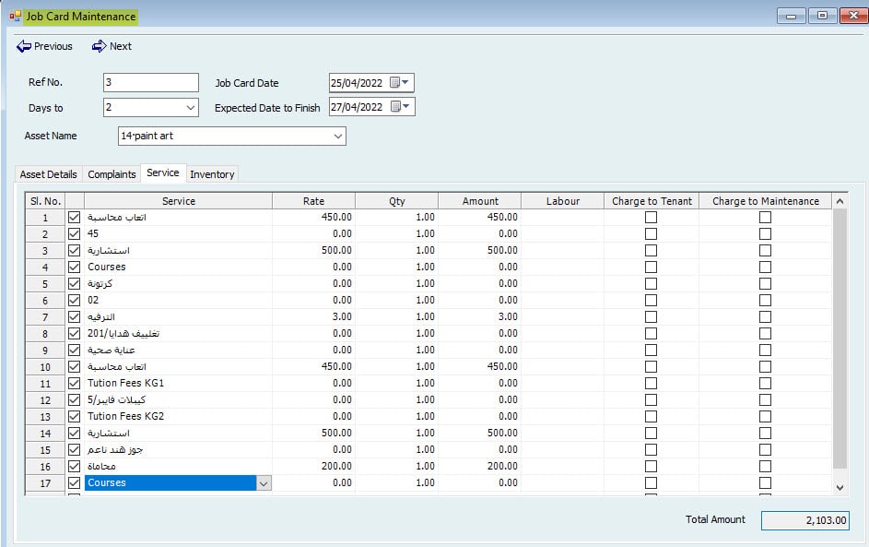Open the Expected Date to Finish calendar
This screenshot has height=547, width=869.
click(399, 107)
